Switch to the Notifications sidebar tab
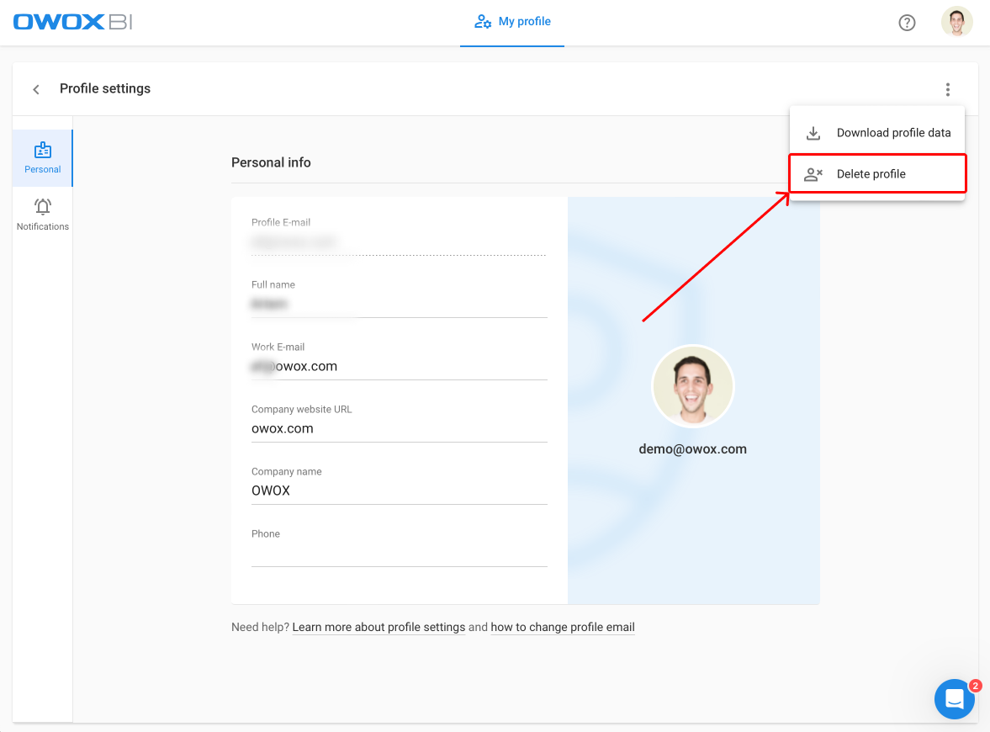 [43, 215]
